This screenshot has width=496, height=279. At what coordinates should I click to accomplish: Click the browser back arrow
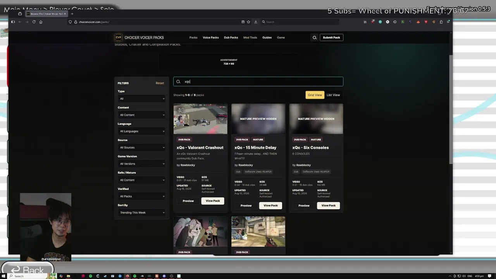click(20, 22)
